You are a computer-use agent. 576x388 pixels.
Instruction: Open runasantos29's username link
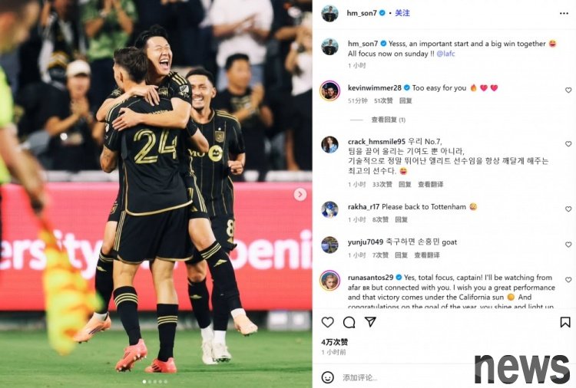tap(370, 278)
